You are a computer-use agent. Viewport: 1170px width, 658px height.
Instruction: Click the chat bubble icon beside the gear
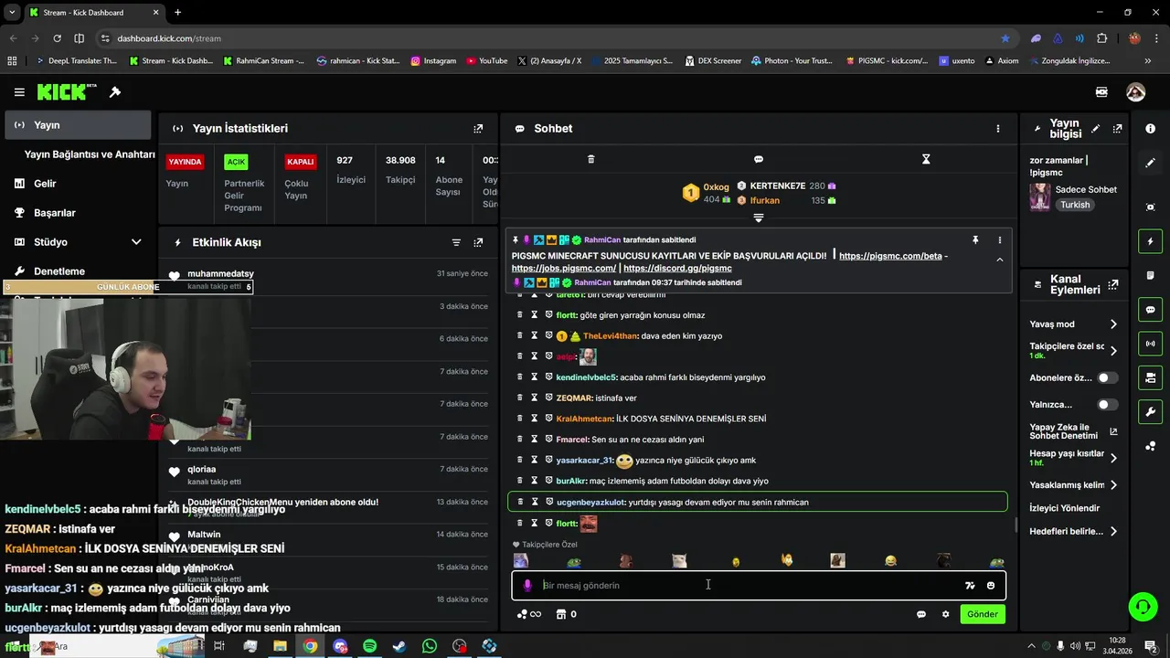pos(921,614)
